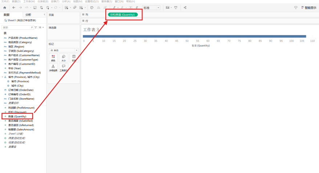Open the 分析(A) menu
319x173 pixels.
(x=66, y=1)
